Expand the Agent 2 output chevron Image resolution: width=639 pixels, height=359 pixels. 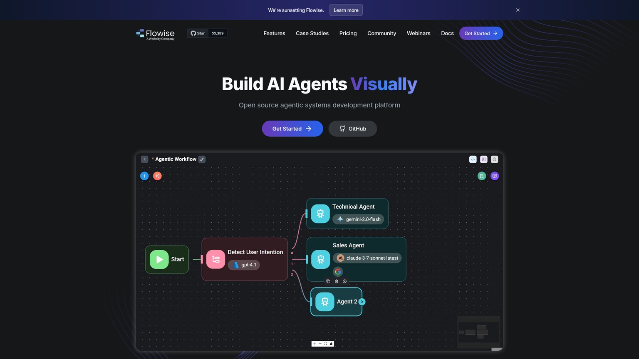pos(362,302)
